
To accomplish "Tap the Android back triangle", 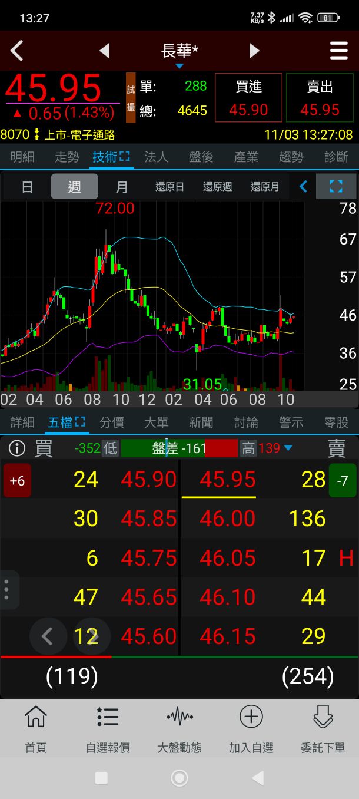I will pos(257,778).
